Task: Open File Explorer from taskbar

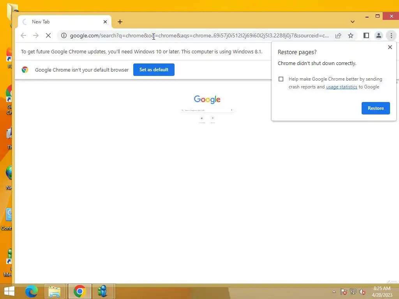Action: click(x=55, y=291)
